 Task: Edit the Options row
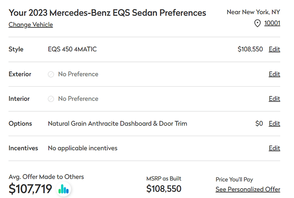click(274, 123)
